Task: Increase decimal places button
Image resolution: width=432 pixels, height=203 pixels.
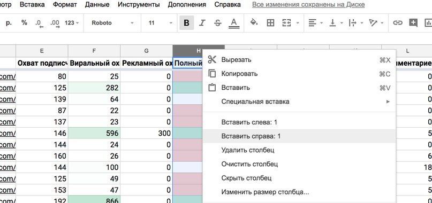Action: 55,23
